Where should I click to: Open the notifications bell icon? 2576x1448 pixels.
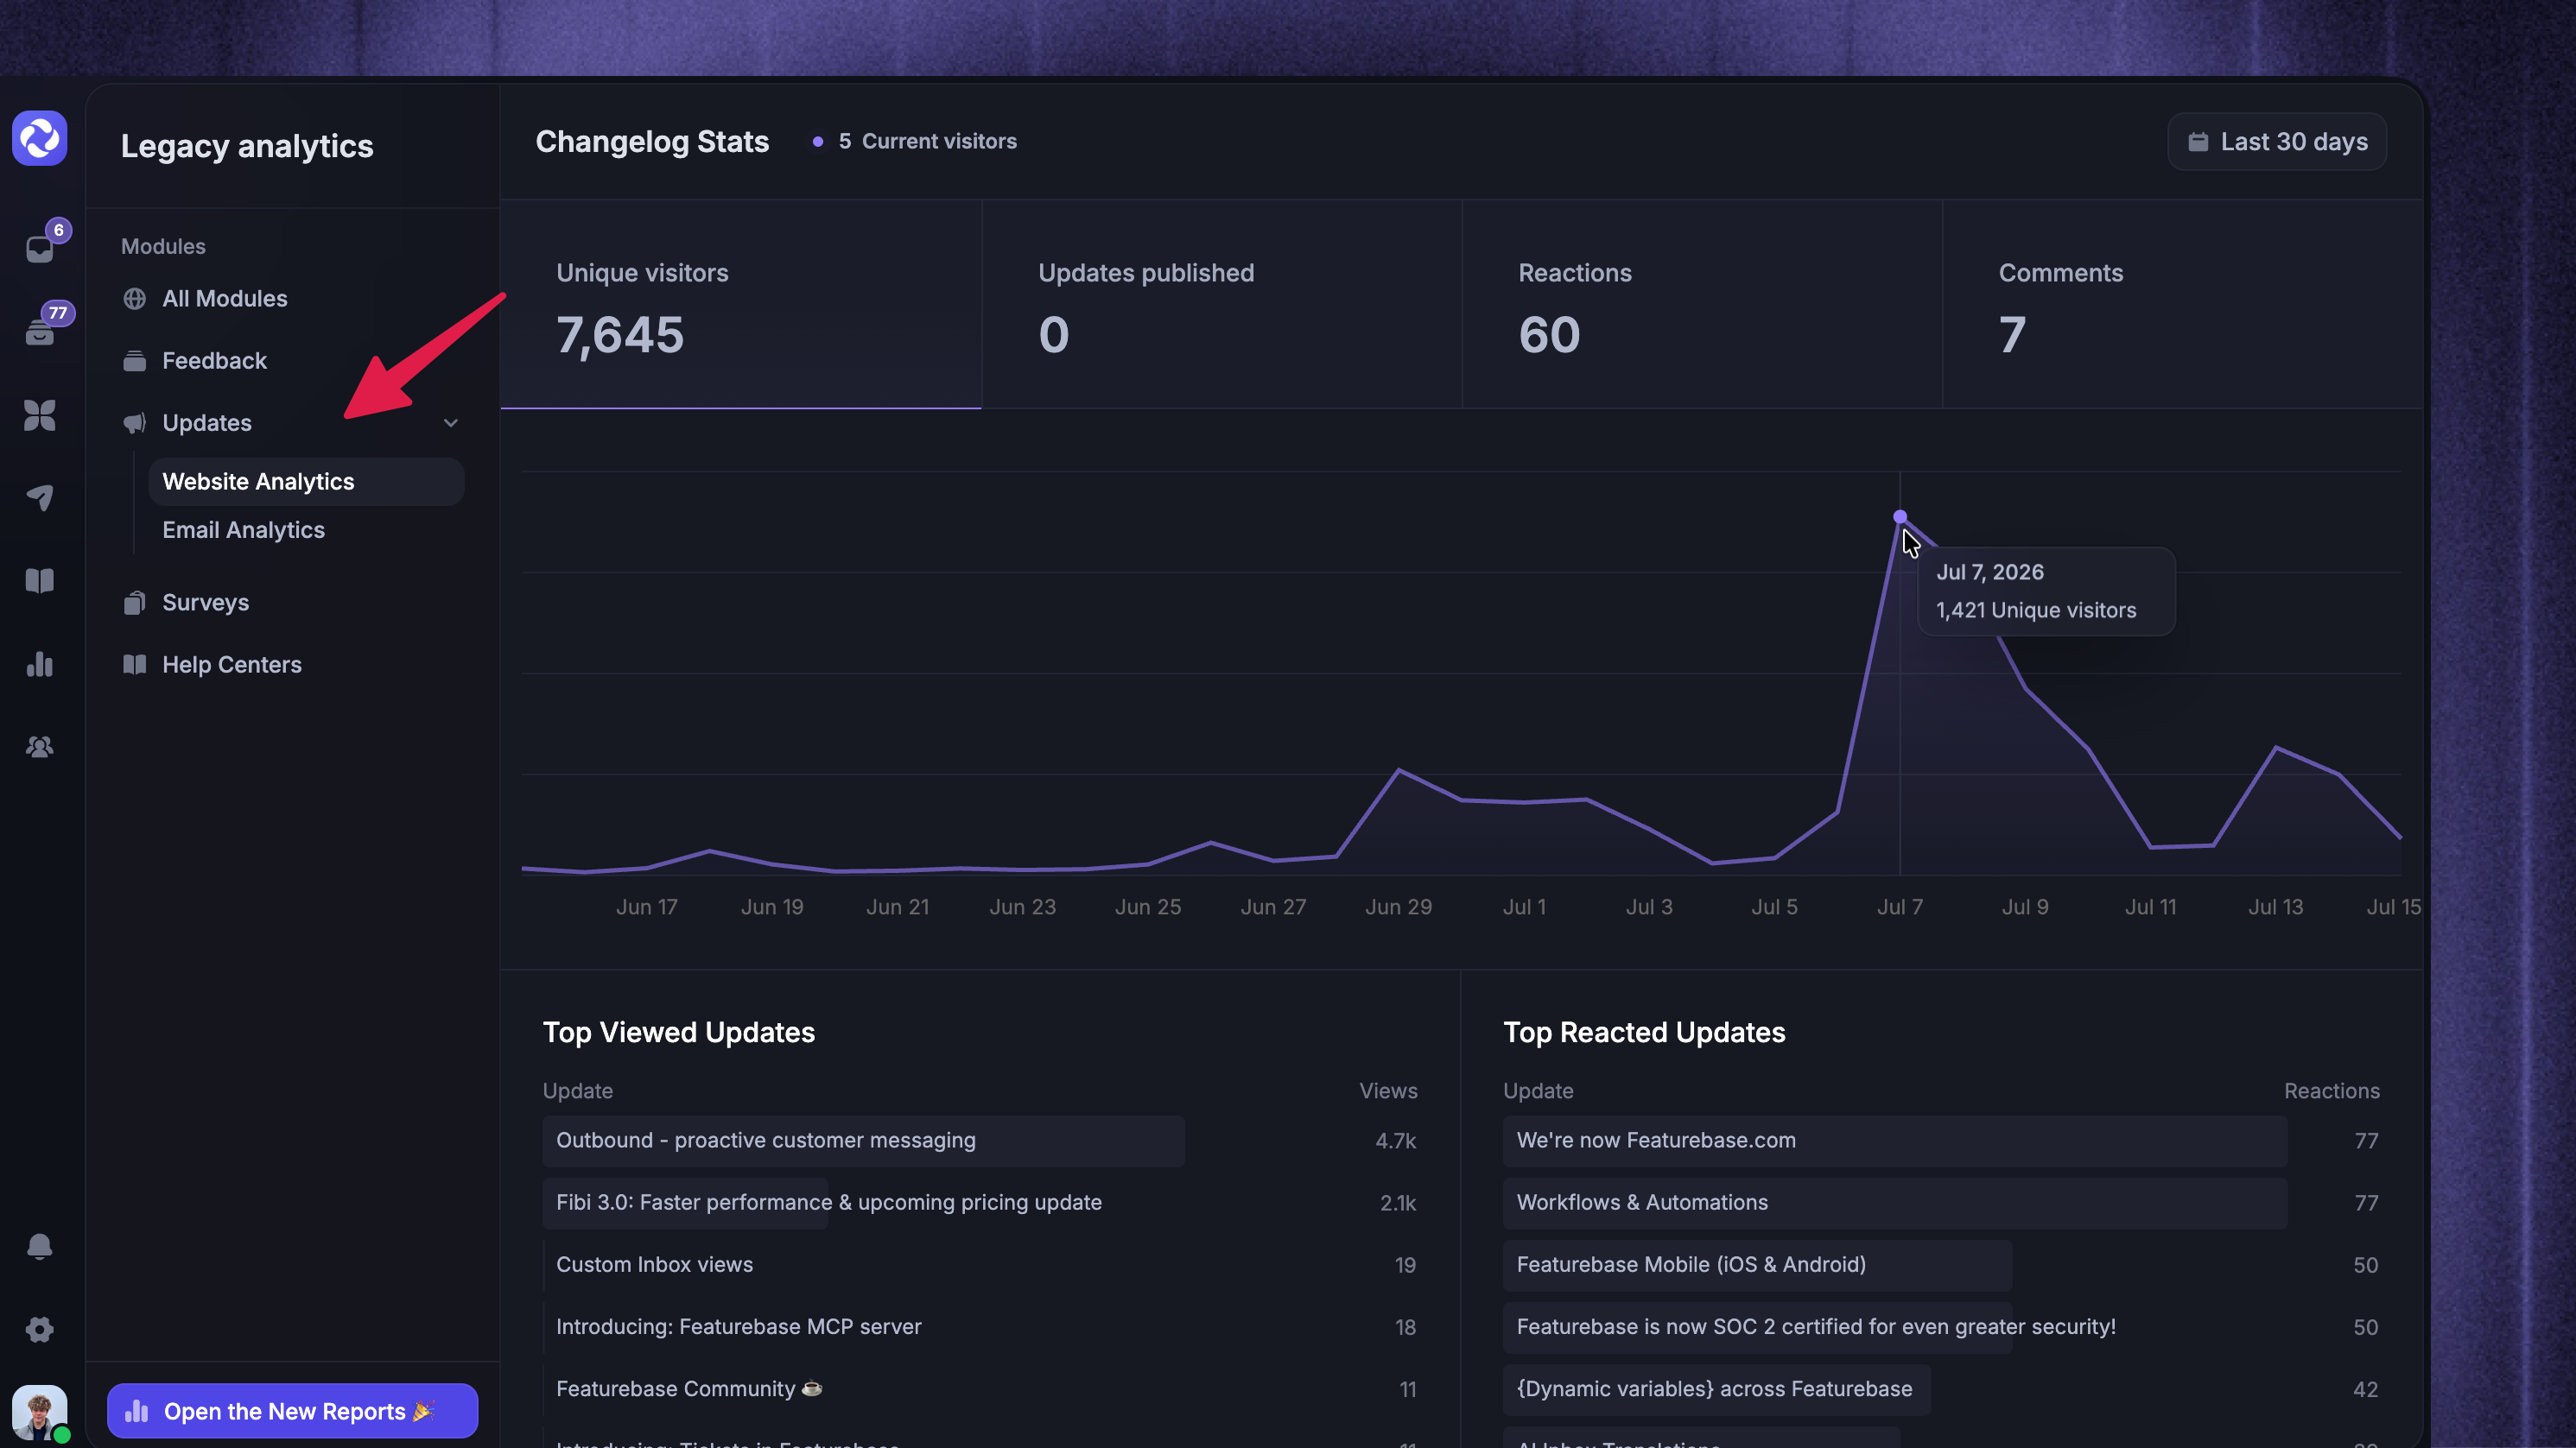point(40,1246)
